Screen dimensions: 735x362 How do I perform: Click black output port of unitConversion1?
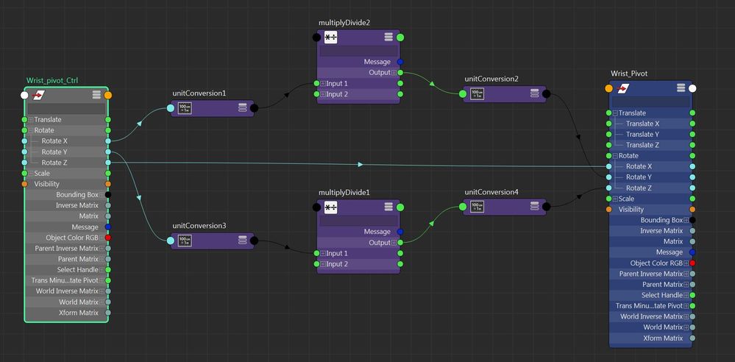(x=254, y=108)
